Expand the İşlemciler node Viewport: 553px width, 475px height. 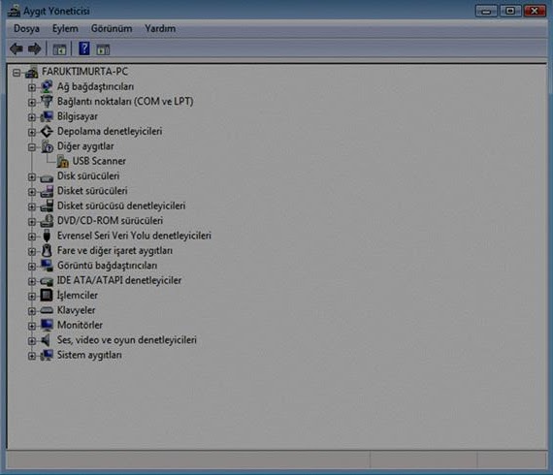32,297
